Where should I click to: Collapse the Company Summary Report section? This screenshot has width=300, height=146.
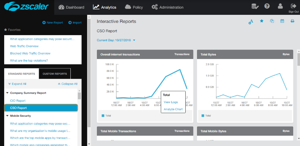[7, 93]
